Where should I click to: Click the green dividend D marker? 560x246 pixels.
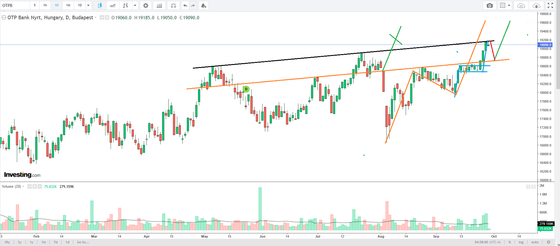coord(246,89)
